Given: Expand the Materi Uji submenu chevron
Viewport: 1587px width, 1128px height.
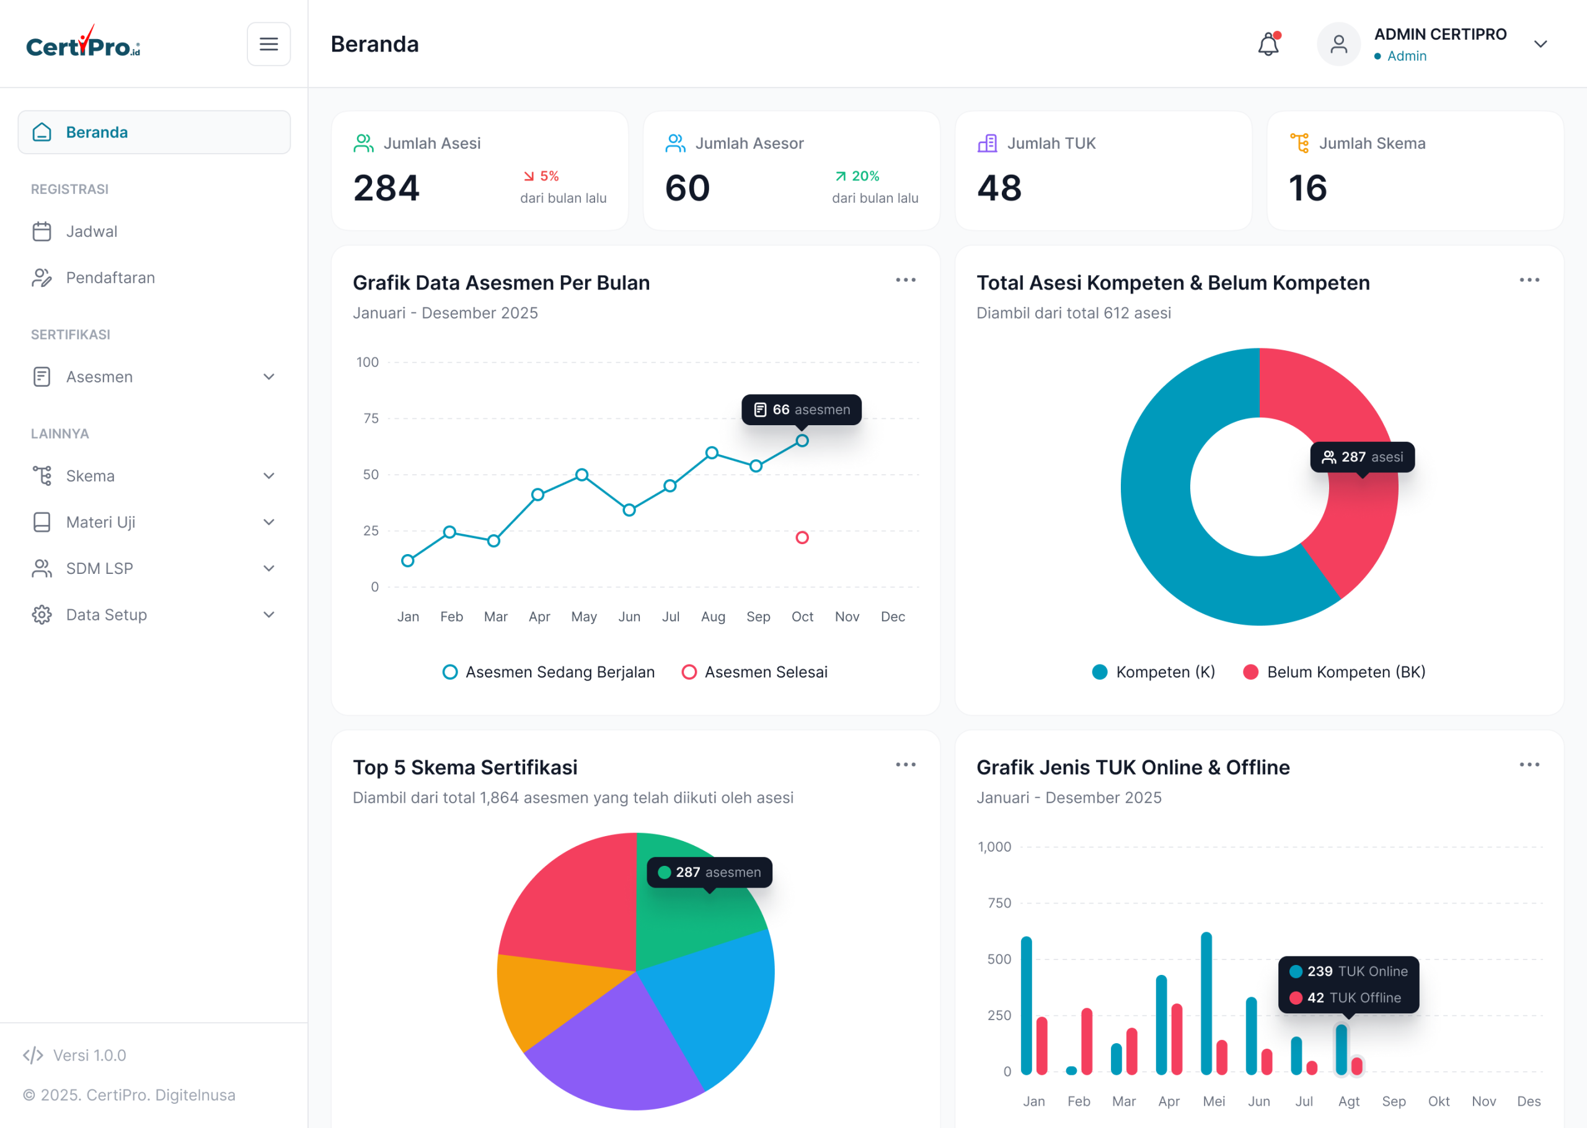Looking at the screenshot, I should click(x=269, y=522).
